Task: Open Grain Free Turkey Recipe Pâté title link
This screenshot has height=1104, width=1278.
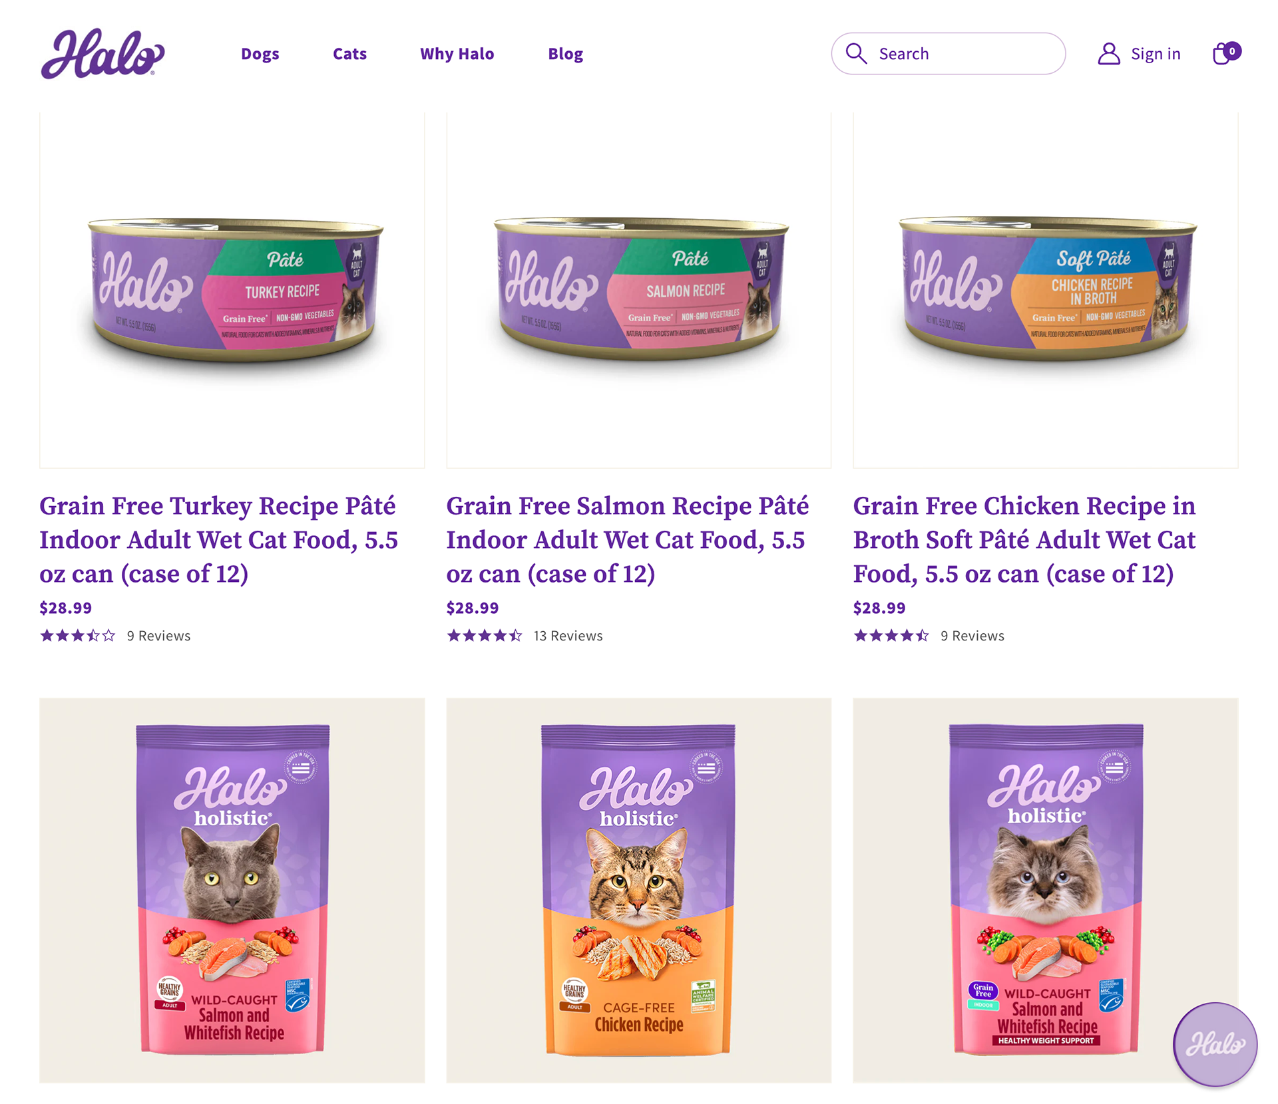Action: click(218, 539)
